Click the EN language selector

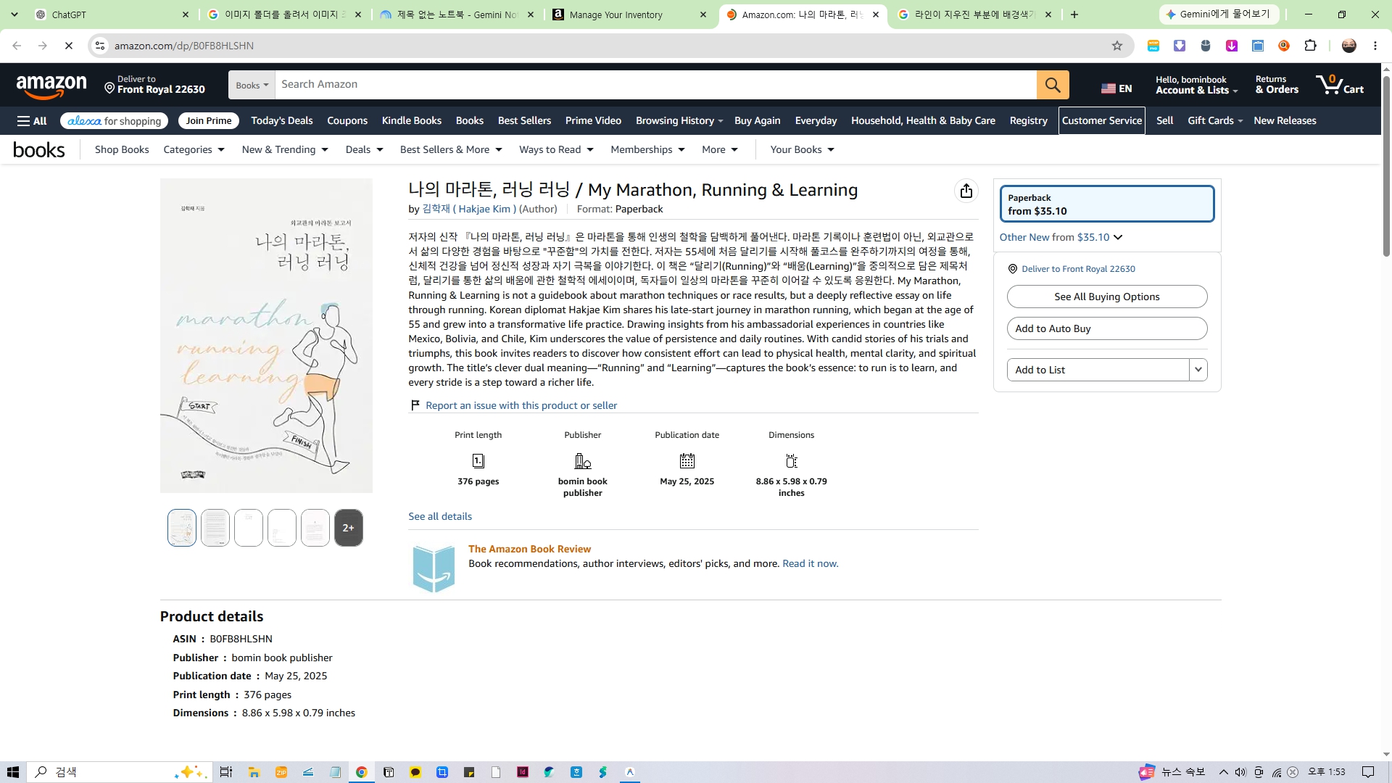point(1116,88)
